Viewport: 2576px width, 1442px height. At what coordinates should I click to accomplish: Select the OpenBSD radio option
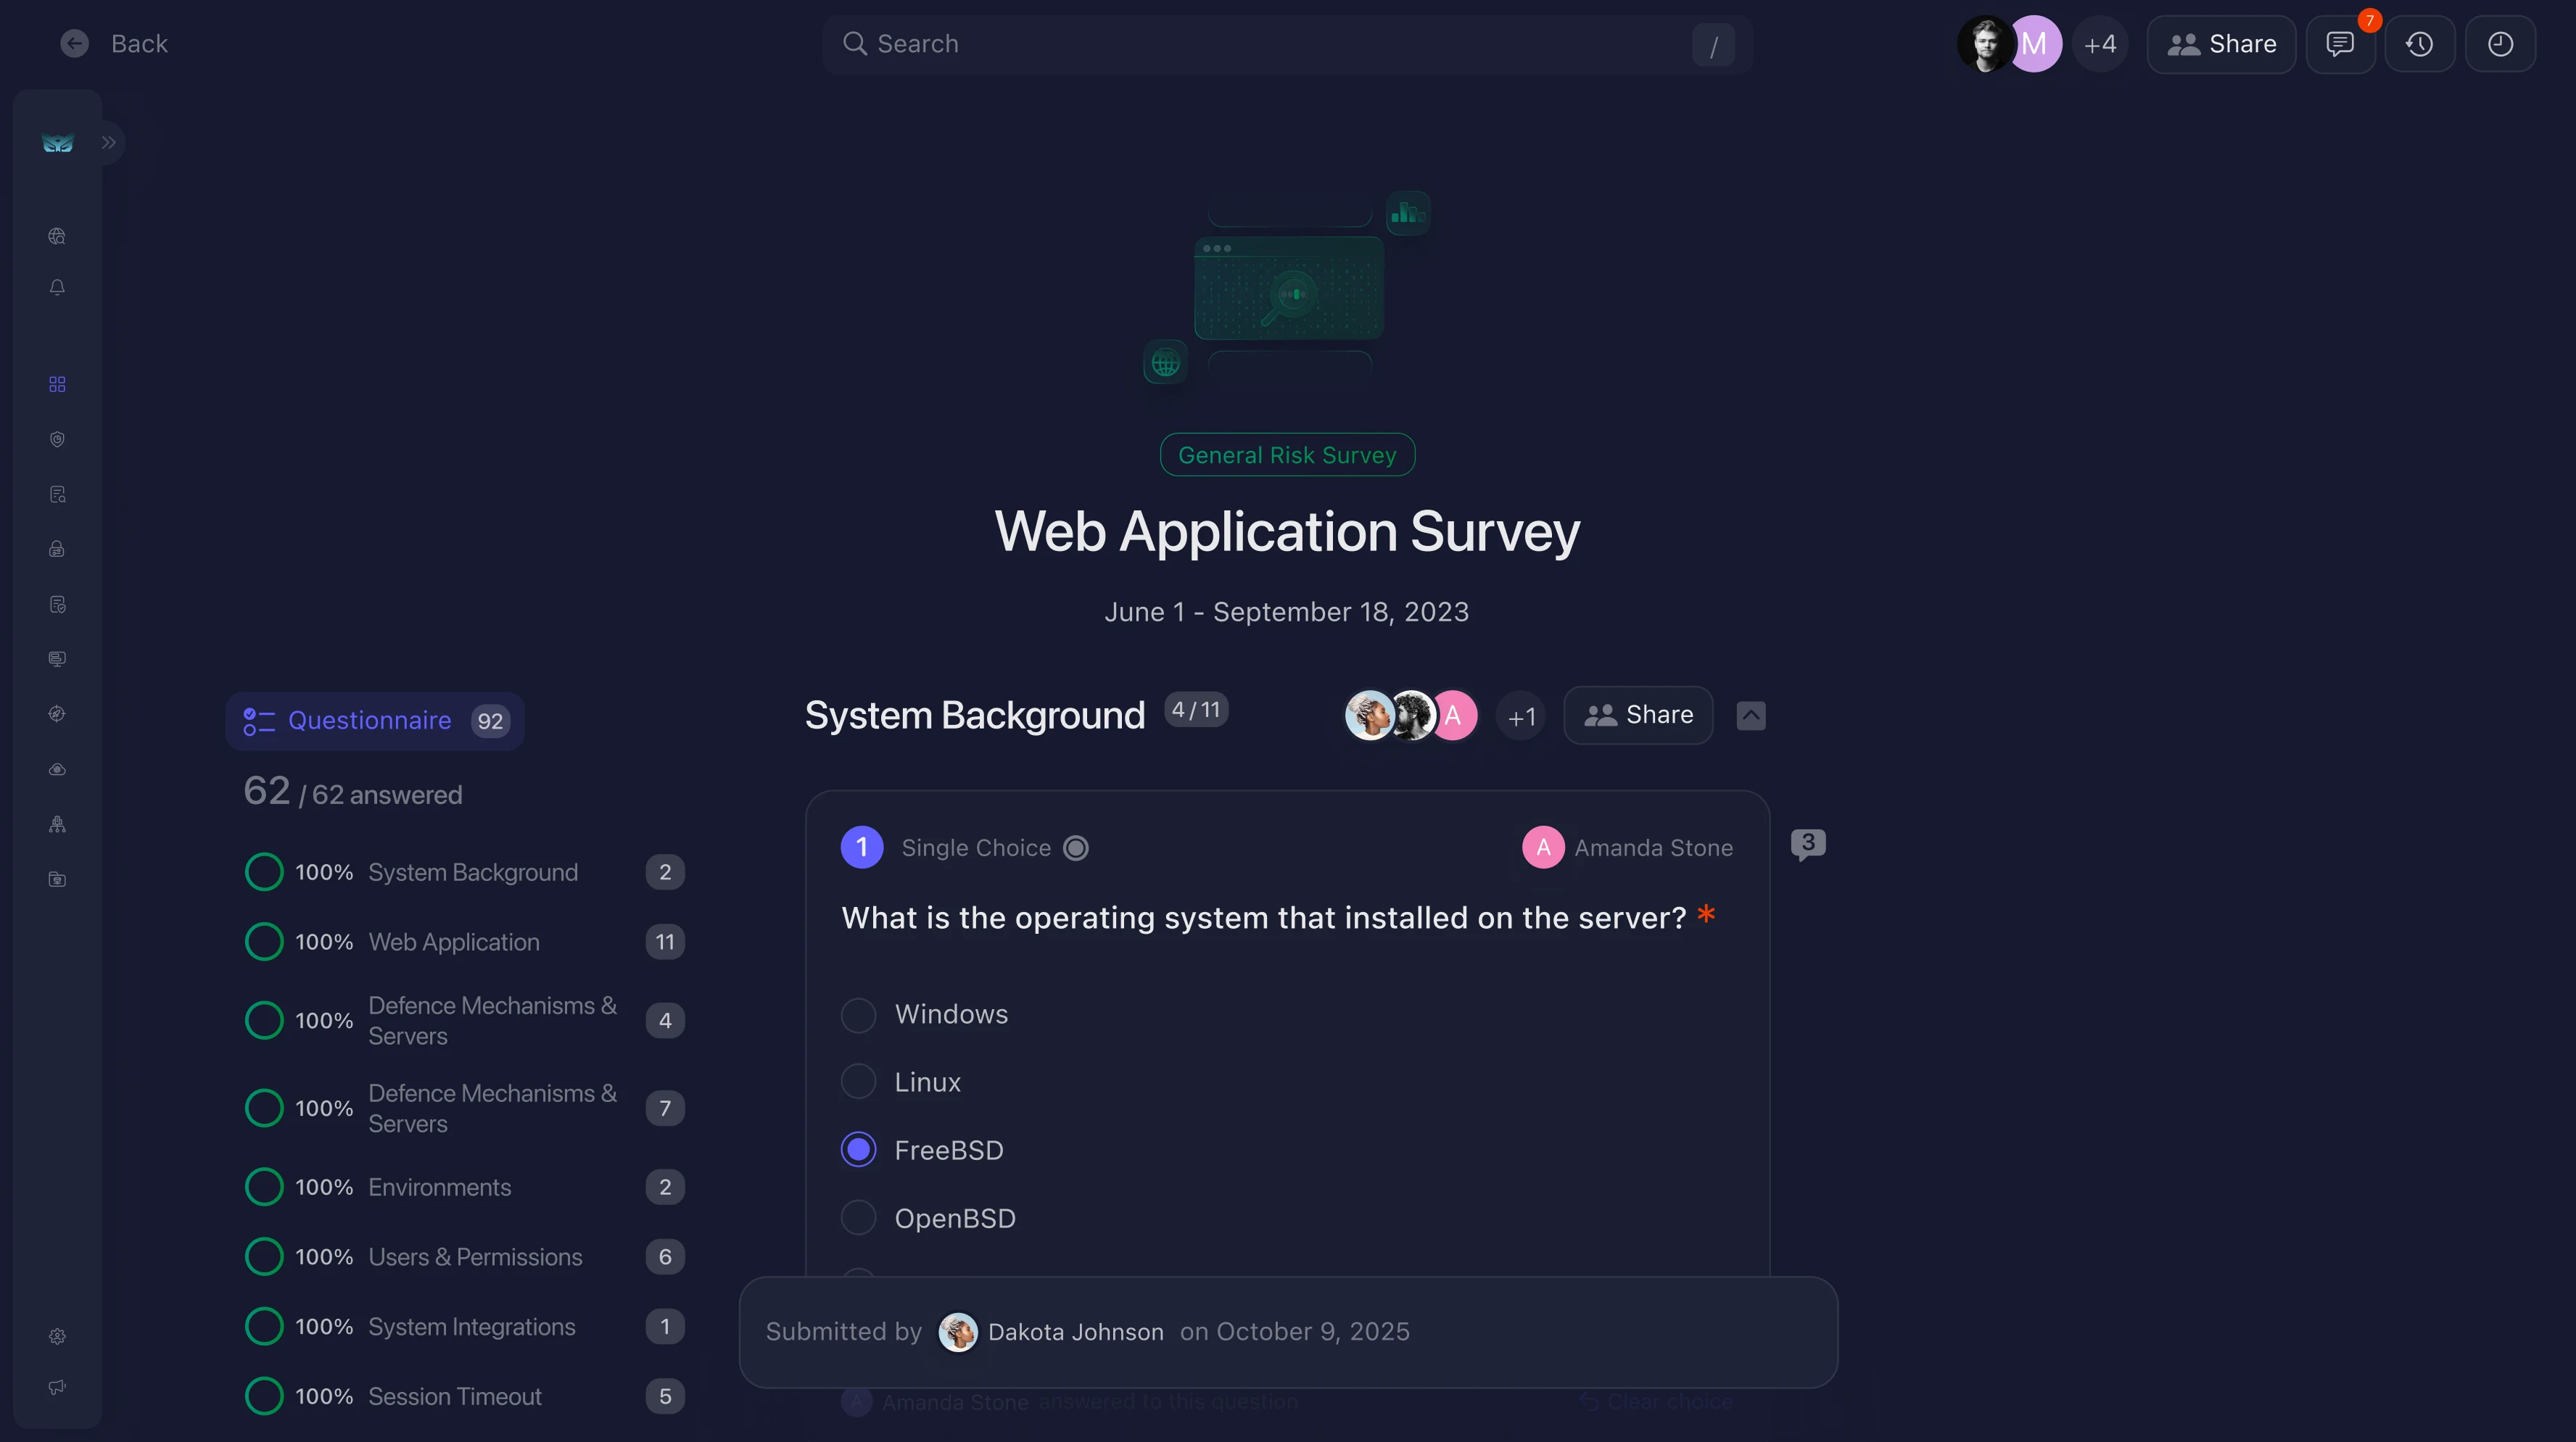[859, 1218]
